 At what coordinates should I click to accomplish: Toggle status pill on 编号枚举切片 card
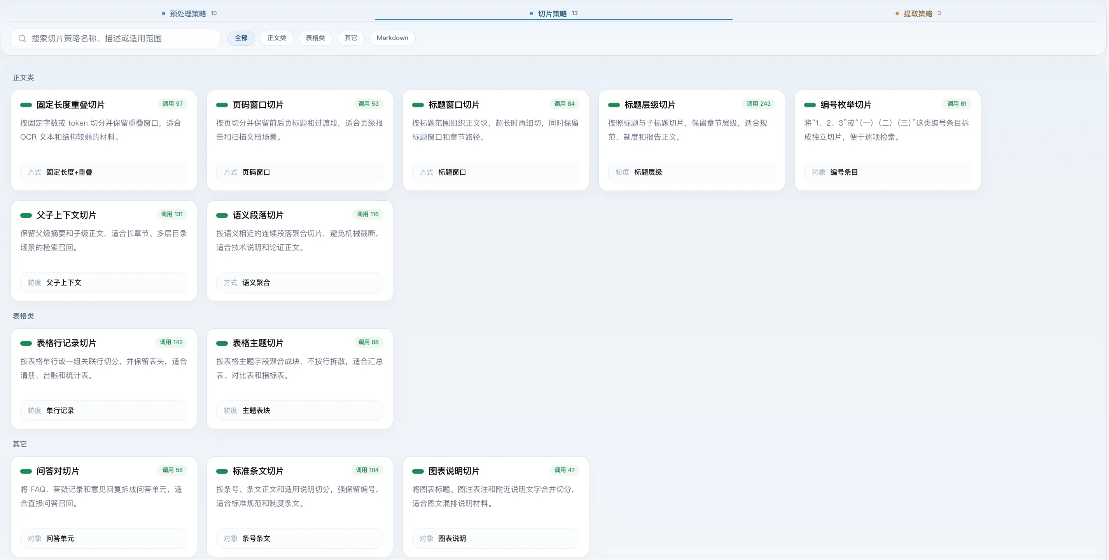(x=810, y=105)
